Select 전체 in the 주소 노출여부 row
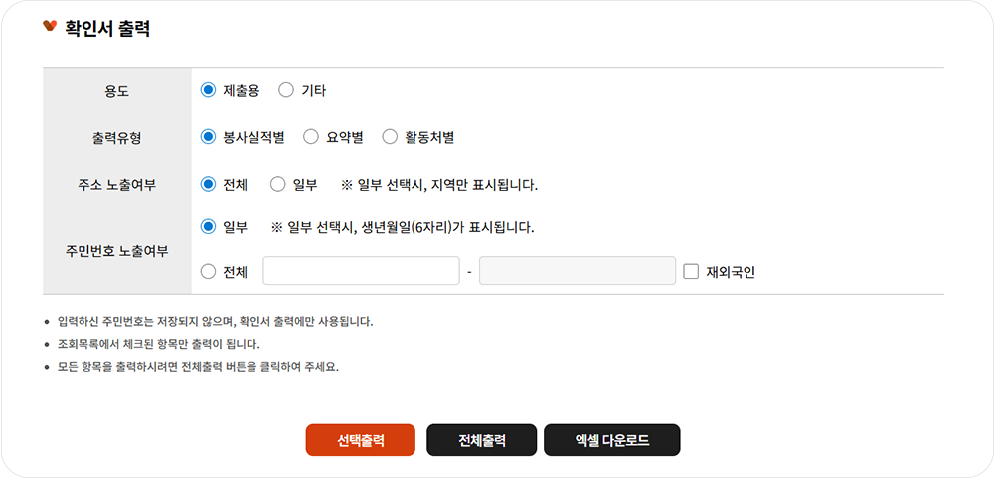 coord(208,184)
